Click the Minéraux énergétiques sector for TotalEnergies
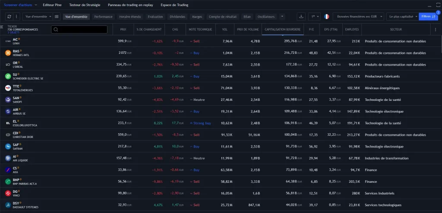 pos(382,88)
